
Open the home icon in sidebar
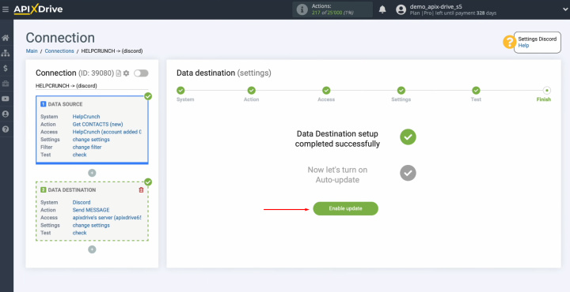(x=6, y=38)
